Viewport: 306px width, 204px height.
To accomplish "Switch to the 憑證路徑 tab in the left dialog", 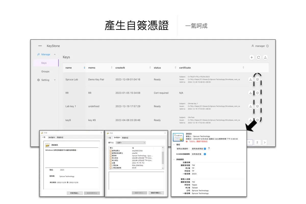I will [x=60, y=137].
